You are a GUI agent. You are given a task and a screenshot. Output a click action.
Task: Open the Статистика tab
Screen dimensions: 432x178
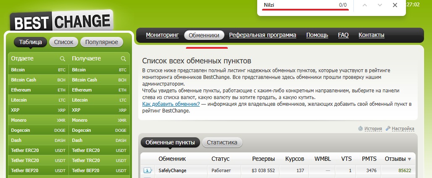pos(222,142)
